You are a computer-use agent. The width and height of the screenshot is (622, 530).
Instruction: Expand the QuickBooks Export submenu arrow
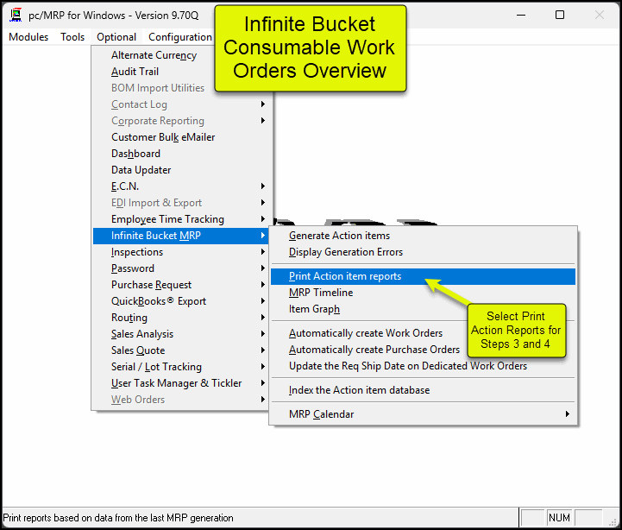pos(262,301)
